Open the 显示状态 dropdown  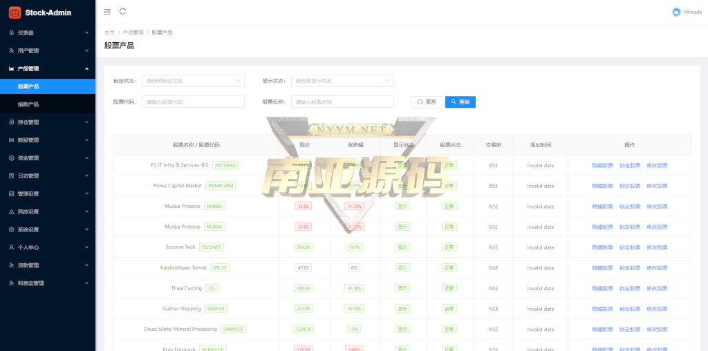[342, 81]
